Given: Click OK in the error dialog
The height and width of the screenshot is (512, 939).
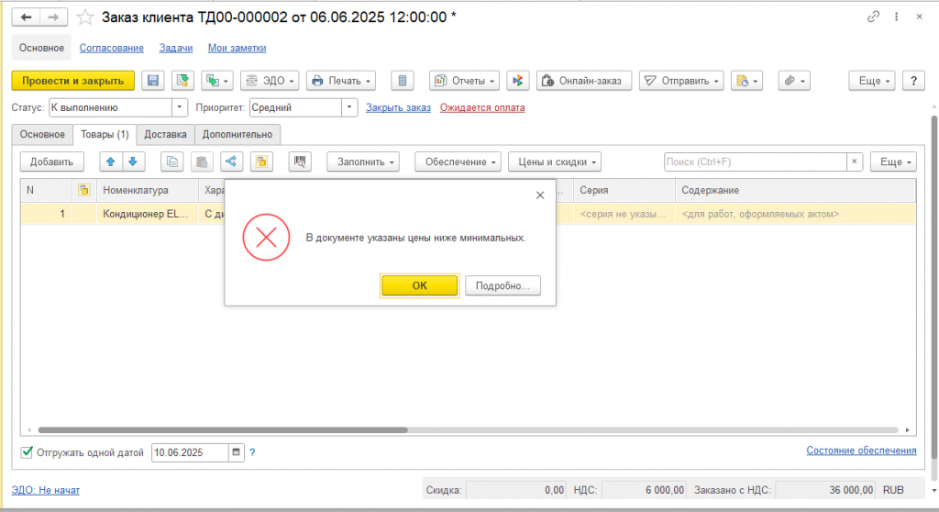Looking at the screenshot, I should coord(419,285).
